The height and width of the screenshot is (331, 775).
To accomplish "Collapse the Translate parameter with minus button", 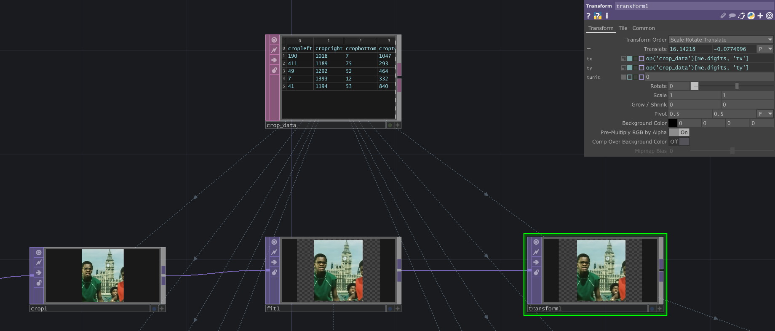I will point(589,49).
